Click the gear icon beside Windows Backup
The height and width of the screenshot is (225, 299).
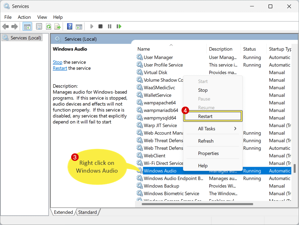139,186
